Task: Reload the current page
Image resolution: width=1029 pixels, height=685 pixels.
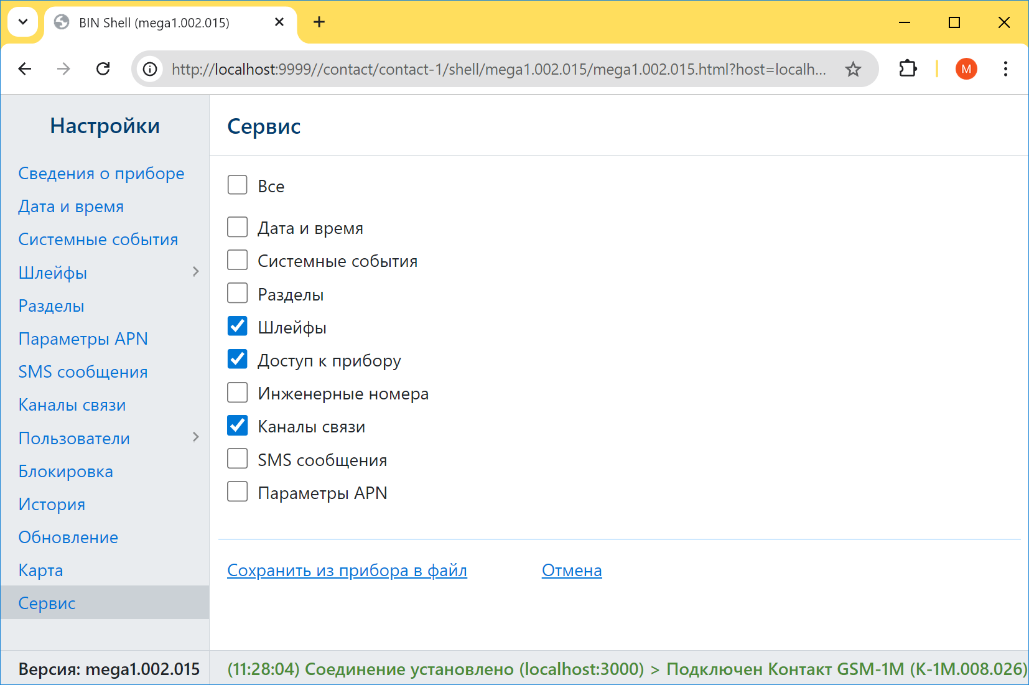Action: [x=103, y=69]
